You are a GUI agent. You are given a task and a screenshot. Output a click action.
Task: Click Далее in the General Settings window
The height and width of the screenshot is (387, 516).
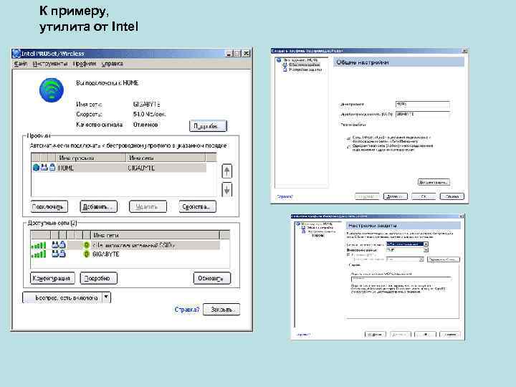[x=395, y=196]
